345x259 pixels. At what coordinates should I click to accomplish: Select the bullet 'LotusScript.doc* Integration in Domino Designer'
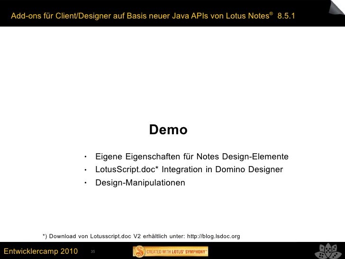point(189,169)
